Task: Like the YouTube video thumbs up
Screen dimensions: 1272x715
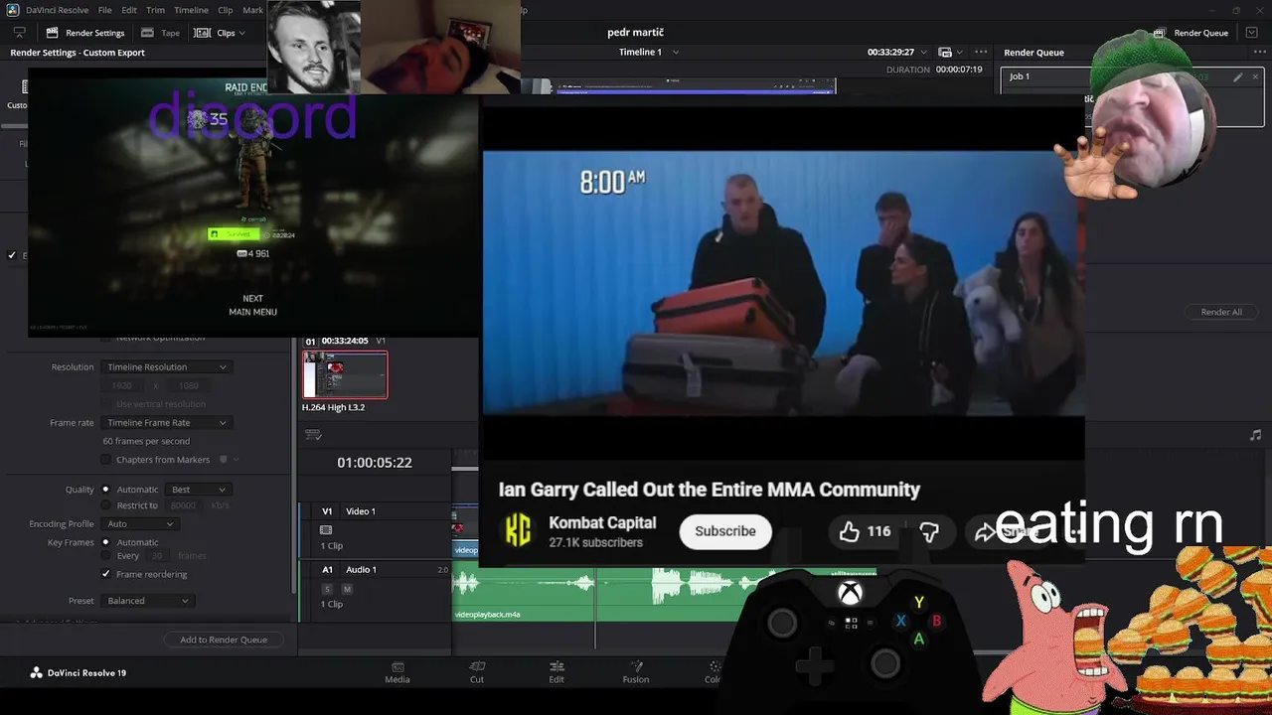Action: click(x=849, y=532)
